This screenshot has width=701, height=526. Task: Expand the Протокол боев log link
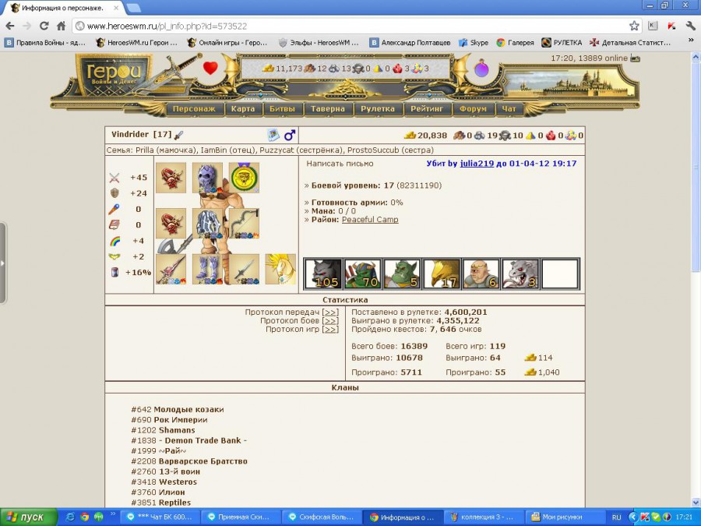330,321
